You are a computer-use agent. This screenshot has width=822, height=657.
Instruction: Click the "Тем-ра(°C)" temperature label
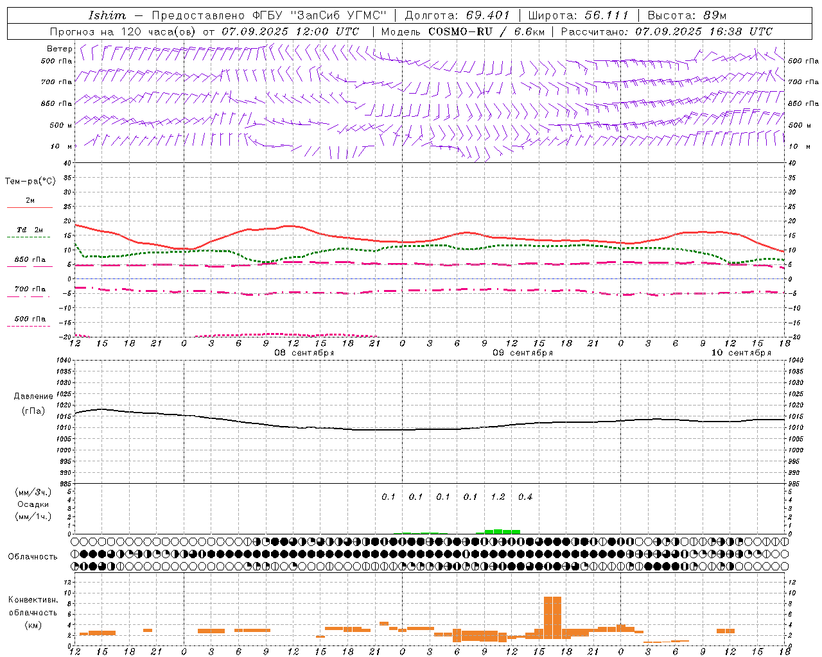click(30, 182)
